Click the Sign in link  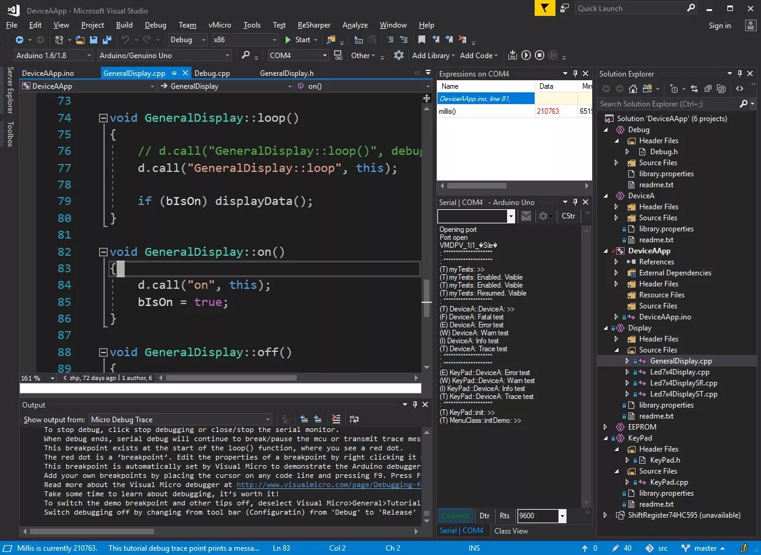[719, 26]
